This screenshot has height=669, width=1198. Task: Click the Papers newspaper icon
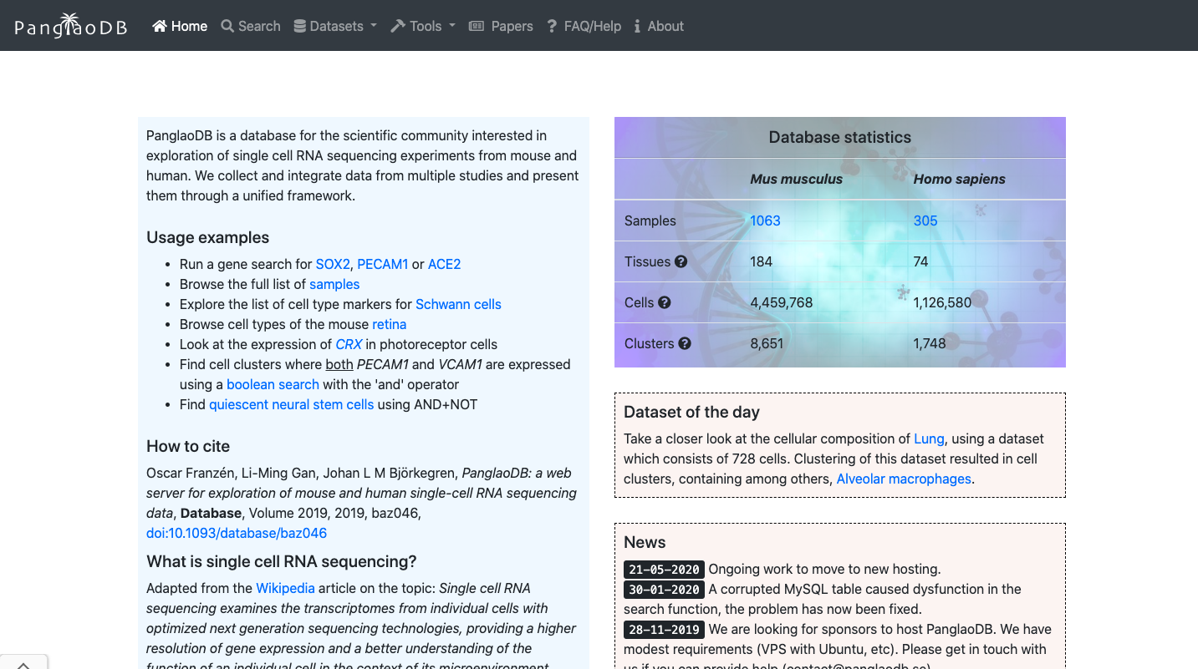(x=477, y=26)
